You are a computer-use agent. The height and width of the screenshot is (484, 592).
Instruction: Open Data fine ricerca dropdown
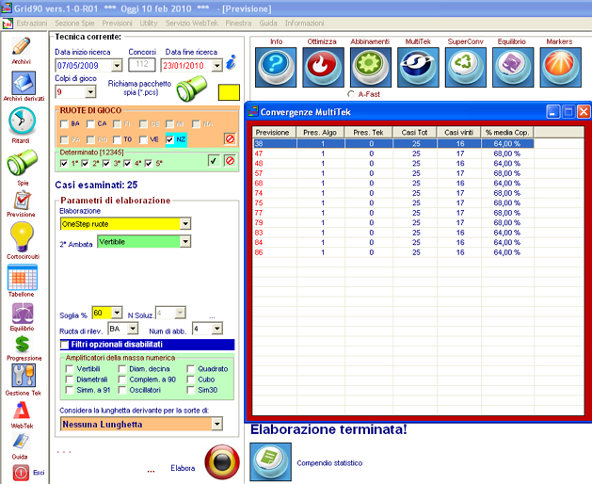click(217, 66)
